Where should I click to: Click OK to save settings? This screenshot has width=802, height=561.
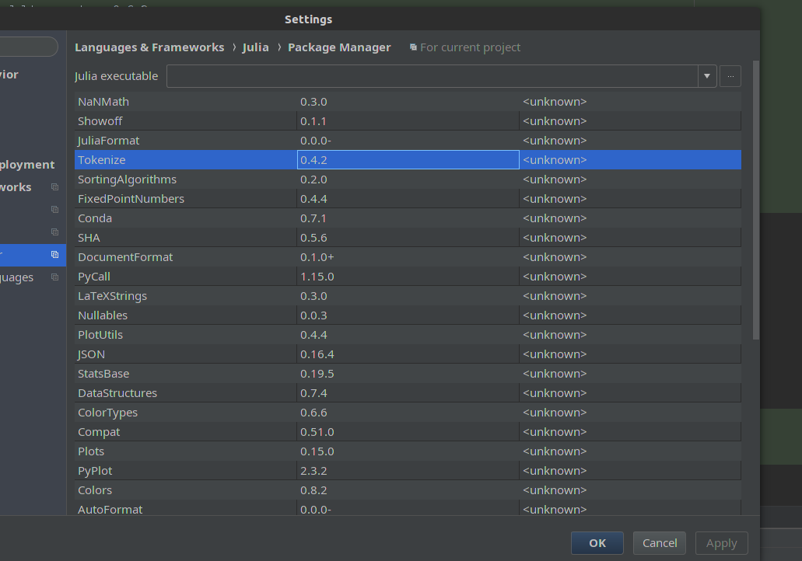pyautogui.click(x=597, y=543)
